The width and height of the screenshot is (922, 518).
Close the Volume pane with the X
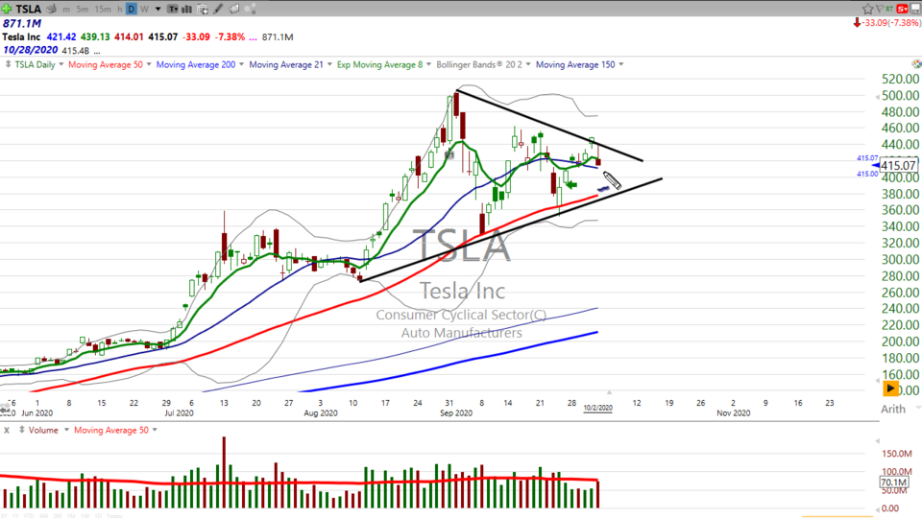[x=7, y=431]
